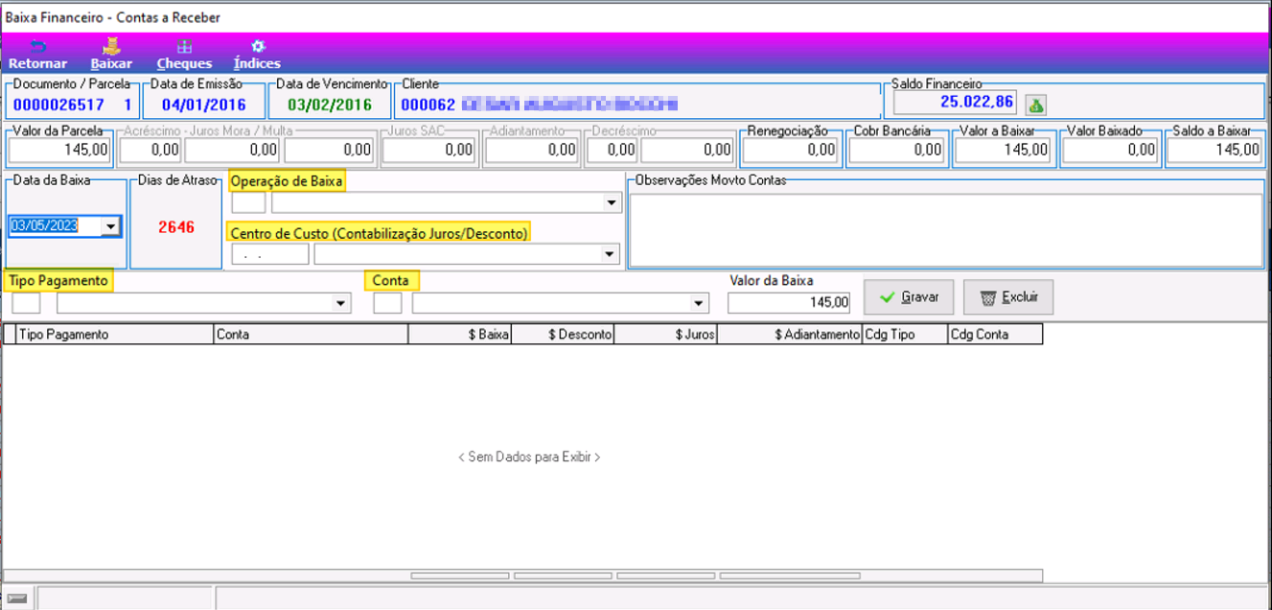Expand the Operação de Baixa dropdown
Image resolution: width=1272 pixels, height=610 pixels.
tap(612, 203)
